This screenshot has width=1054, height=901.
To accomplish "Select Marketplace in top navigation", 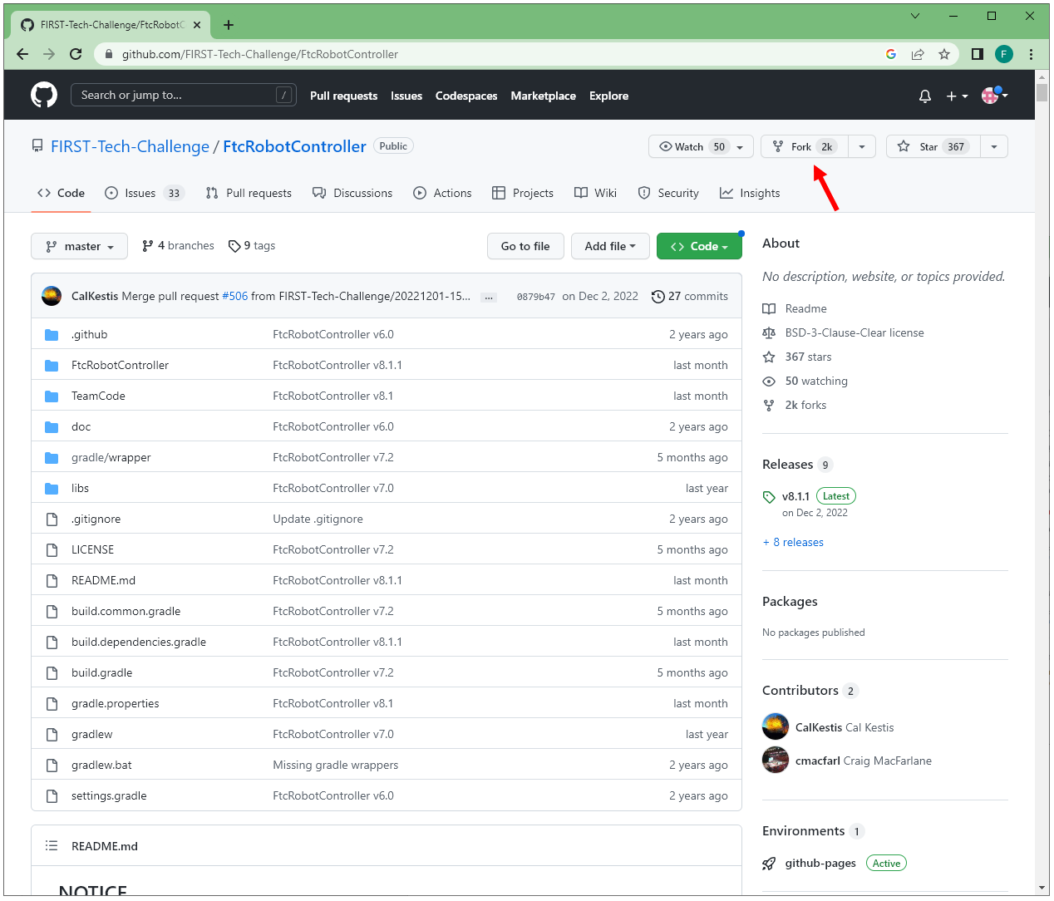I will click(543, 96).
